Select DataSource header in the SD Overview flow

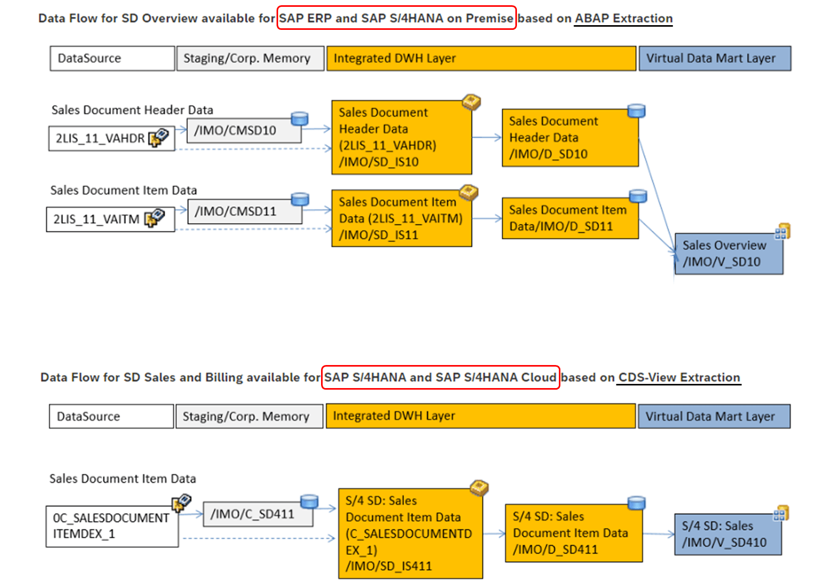coord(112,58)
